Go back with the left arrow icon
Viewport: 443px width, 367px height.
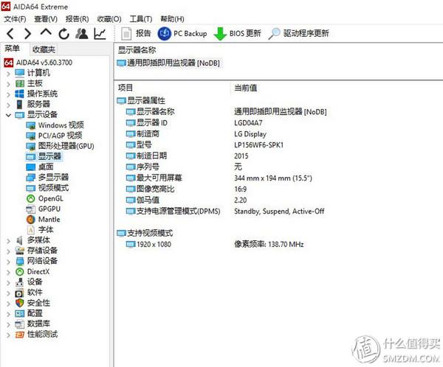click(10, 34)
